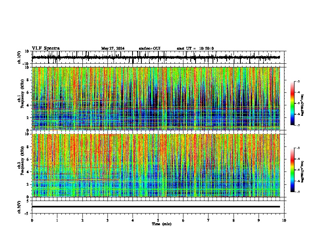This screenshot has height=247, width=320.
Task: Click the "ch.1(V)" waveform axis label
Action: 19,57
